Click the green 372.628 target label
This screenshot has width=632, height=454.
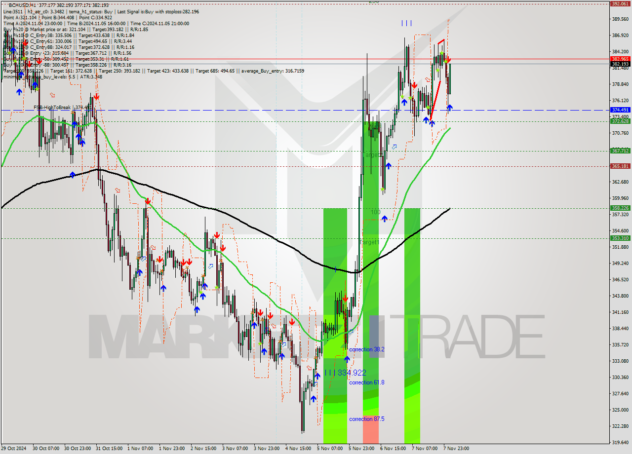(x=620, y=121)
